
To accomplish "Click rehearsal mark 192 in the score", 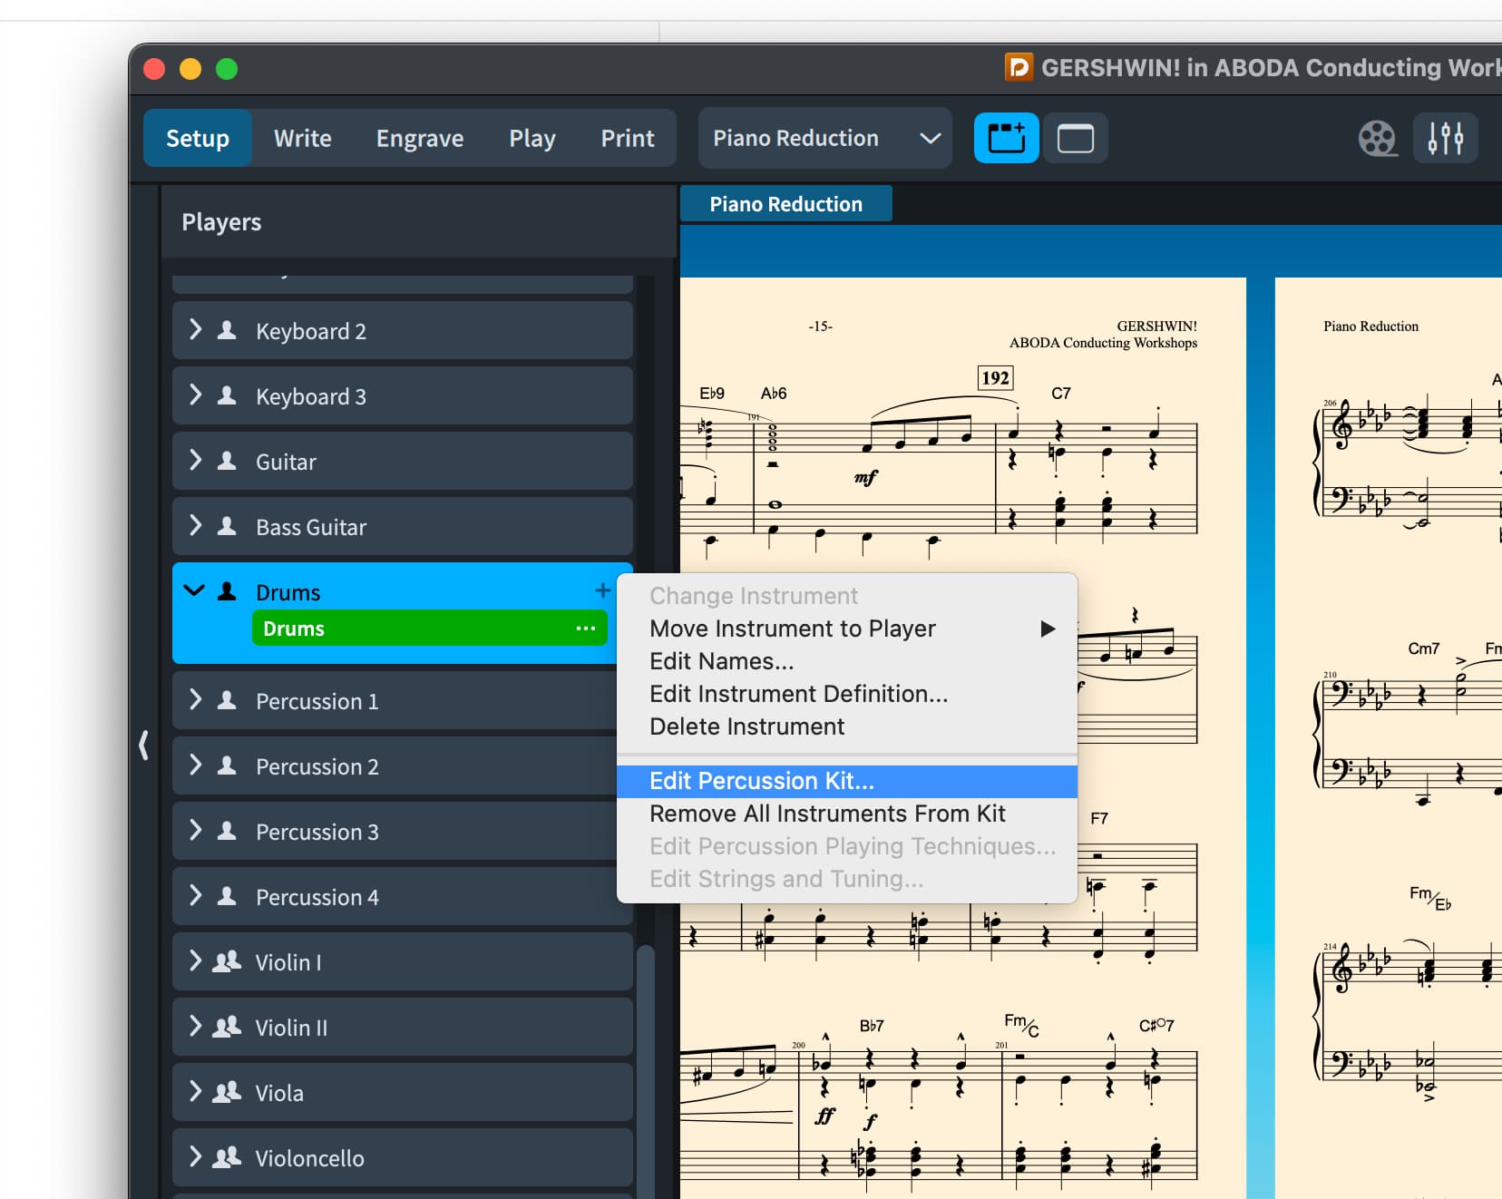I will (995, 378).
